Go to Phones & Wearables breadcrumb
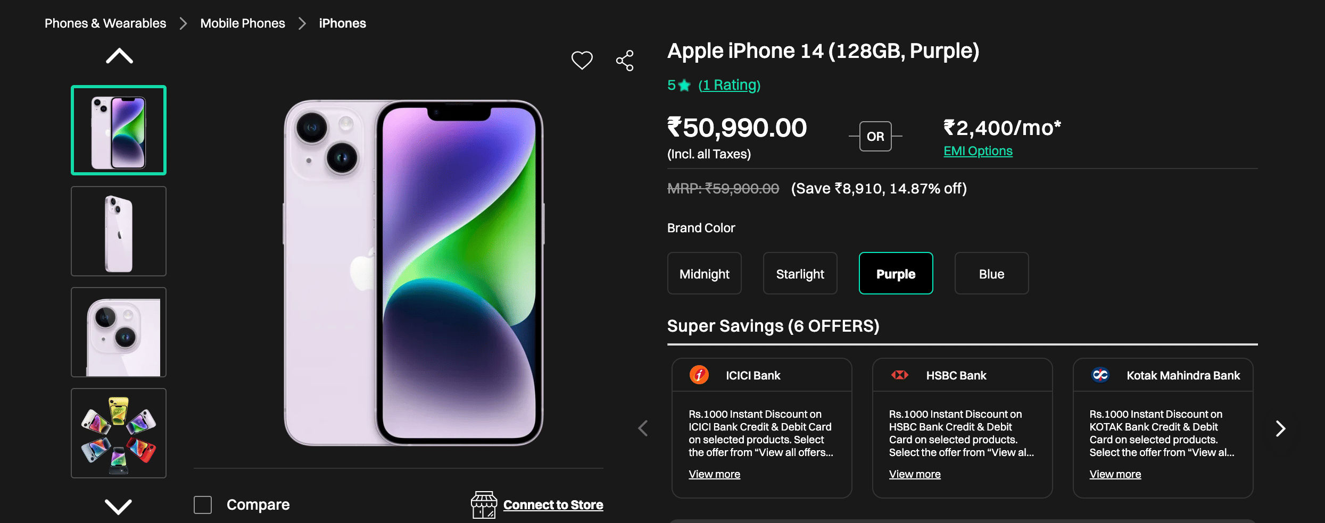The height and width of the screenshot is (523, 1325). point(105,23)
